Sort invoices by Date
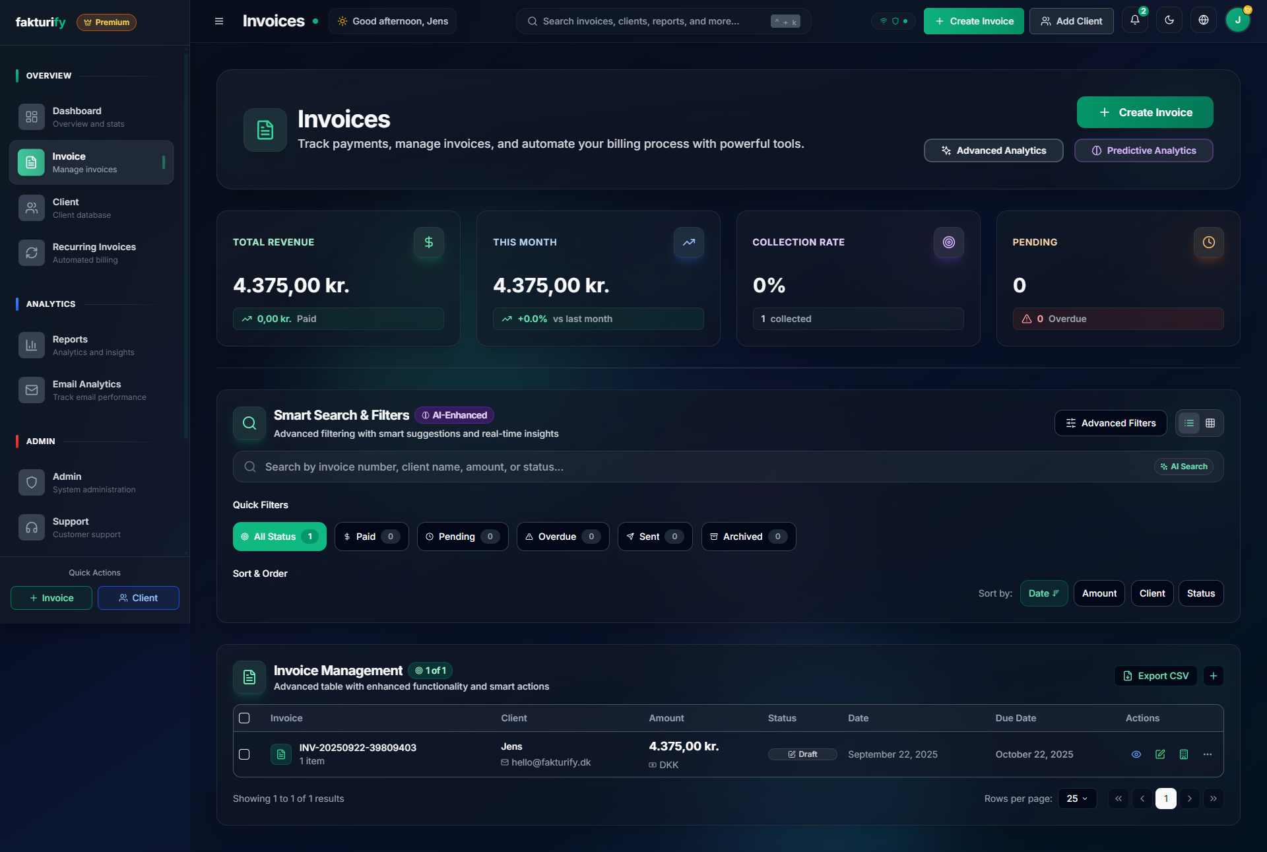The image size is (1267, 852). pos(1043,593)
